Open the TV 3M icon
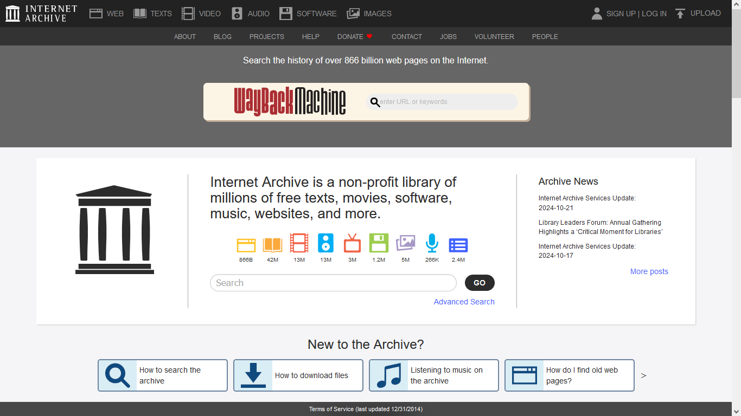741x416 pixels. click(x=352, y=243)
